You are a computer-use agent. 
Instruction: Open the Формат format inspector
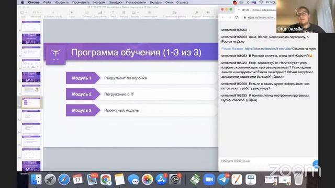(197, 14)
